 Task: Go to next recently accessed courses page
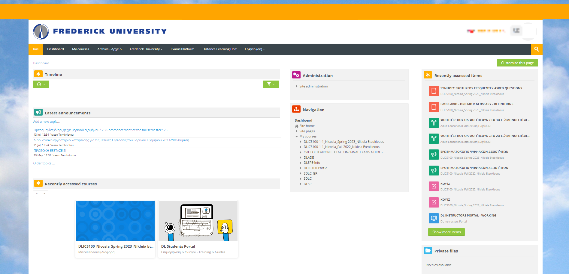coord(44,193)
